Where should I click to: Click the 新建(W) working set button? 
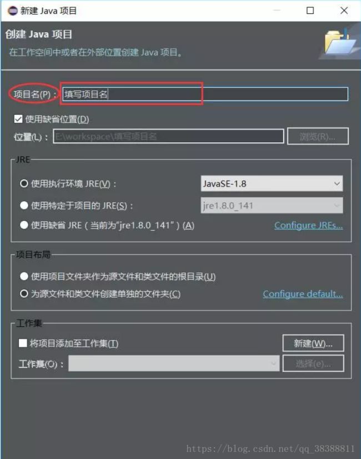(313, 343)
